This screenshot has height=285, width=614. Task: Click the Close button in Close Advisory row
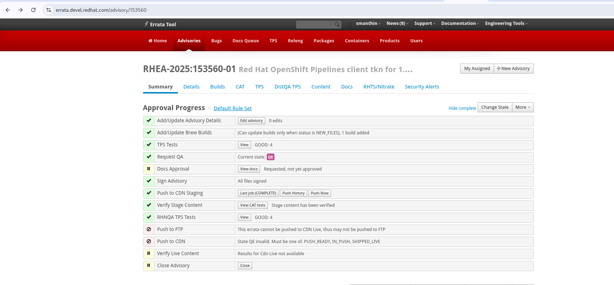[x=245, y=266]
